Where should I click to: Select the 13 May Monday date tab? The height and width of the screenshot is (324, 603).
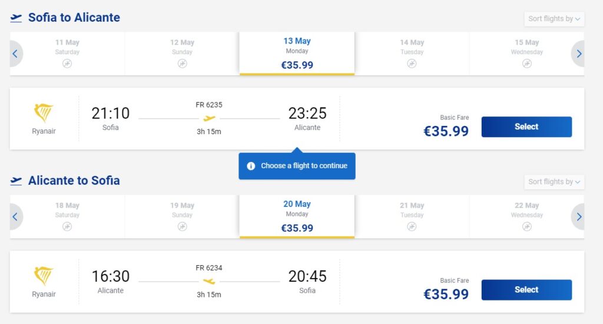297,54
